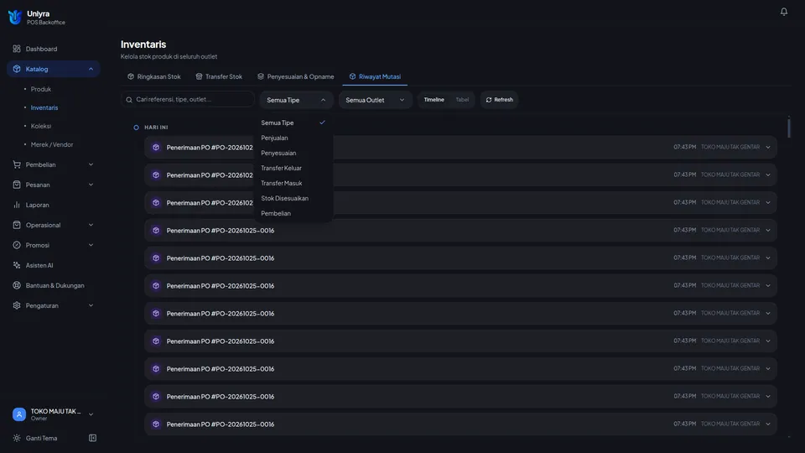
Task: Select Stok Disesuaikan filter option
Action: (x=293, y=198)
